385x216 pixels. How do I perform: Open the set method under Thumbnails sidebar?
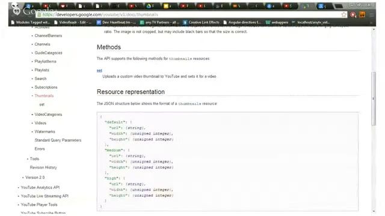42,104
